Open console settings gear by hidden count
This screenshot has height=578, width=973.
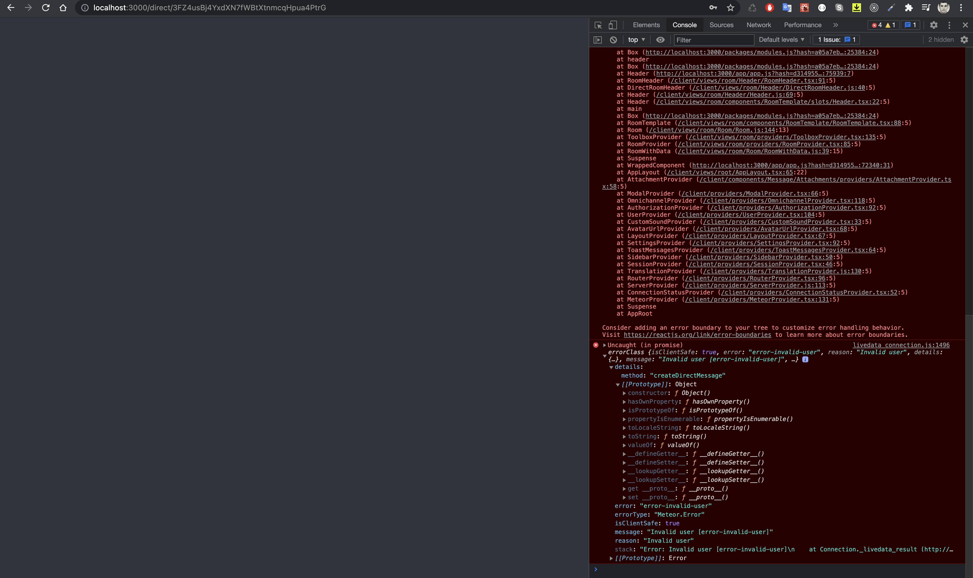(964, 40)
